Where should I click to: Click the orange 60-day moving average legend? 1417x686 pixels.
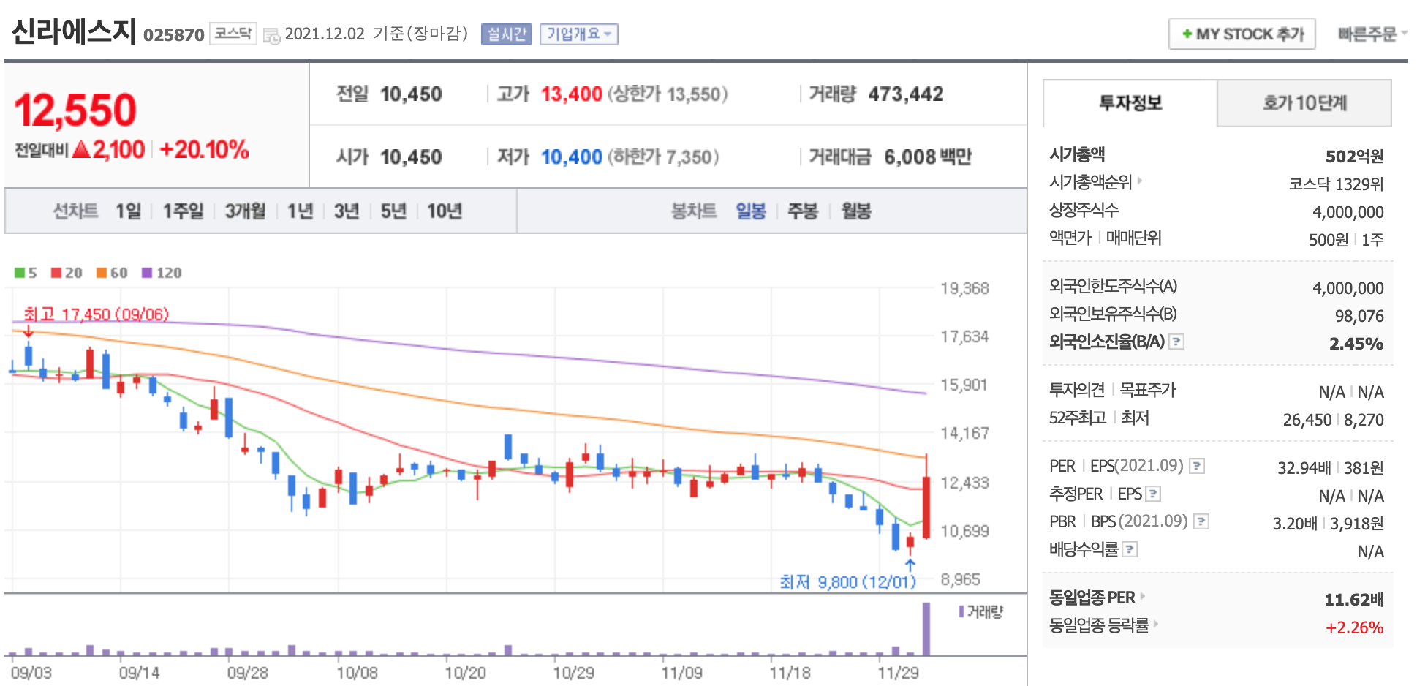(x=112, y=273)
